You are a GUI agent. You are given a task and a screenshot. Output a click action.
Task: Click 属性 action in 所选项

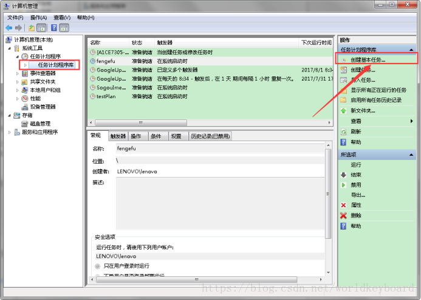[x=356, y=205]
